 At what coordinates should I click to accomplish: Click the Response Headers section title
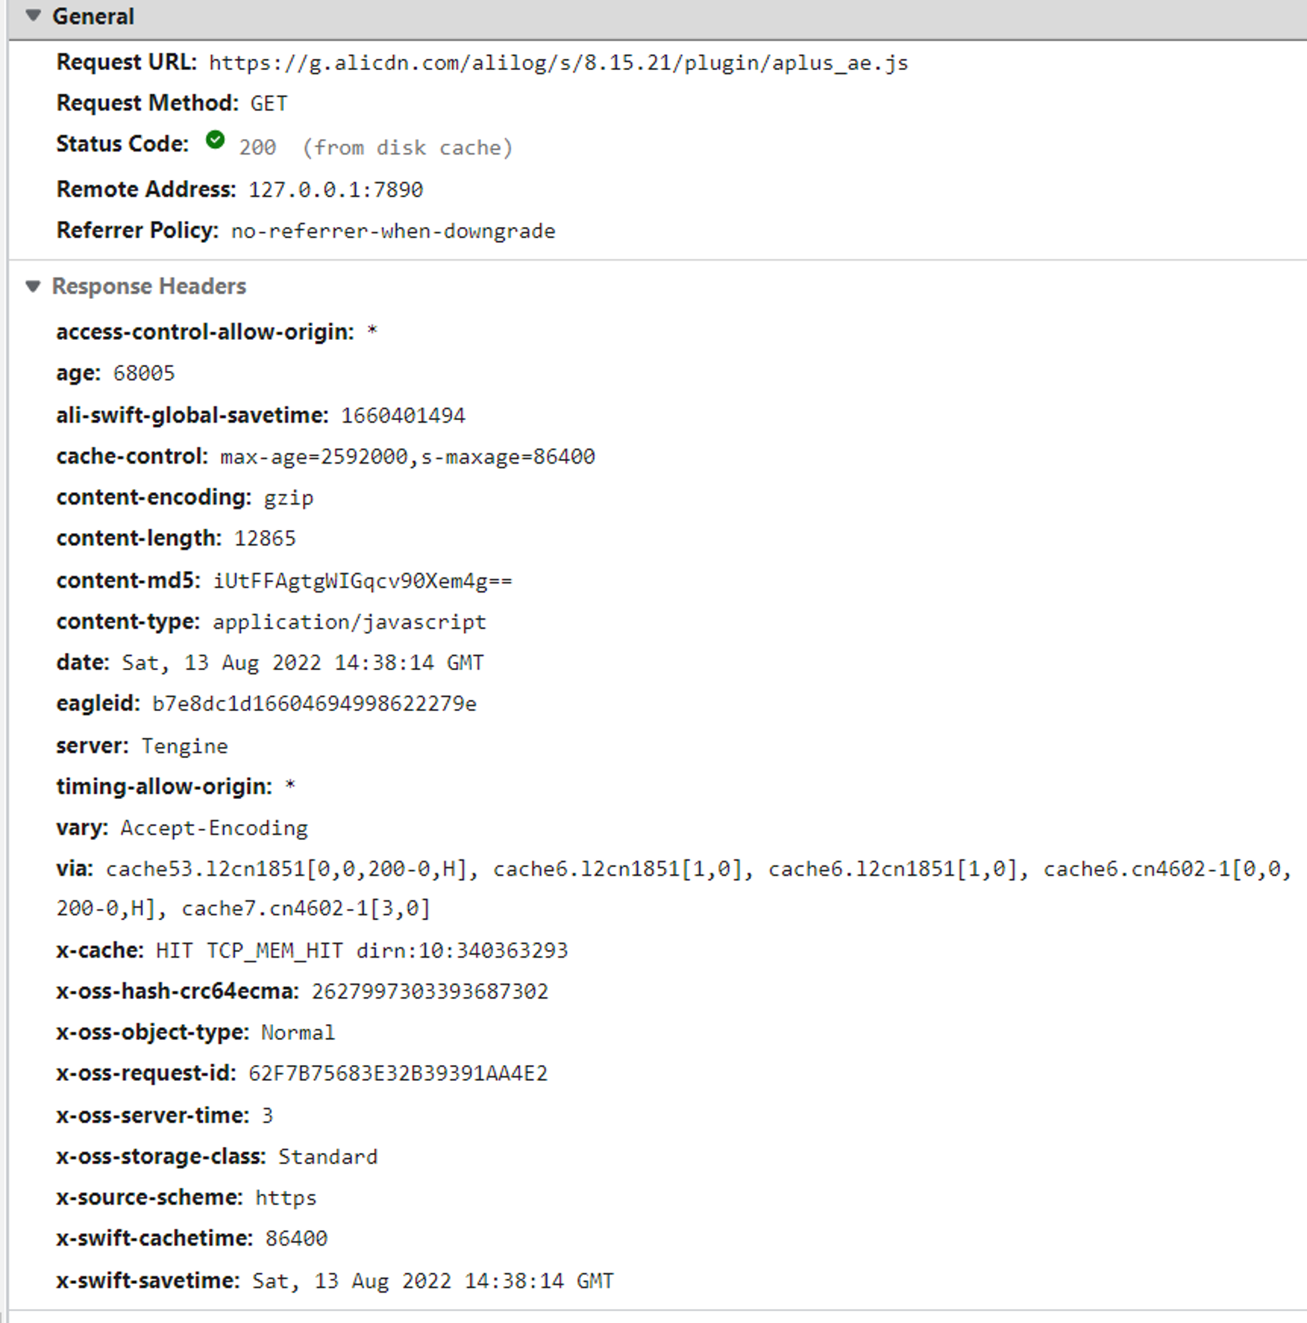point(149,286)
